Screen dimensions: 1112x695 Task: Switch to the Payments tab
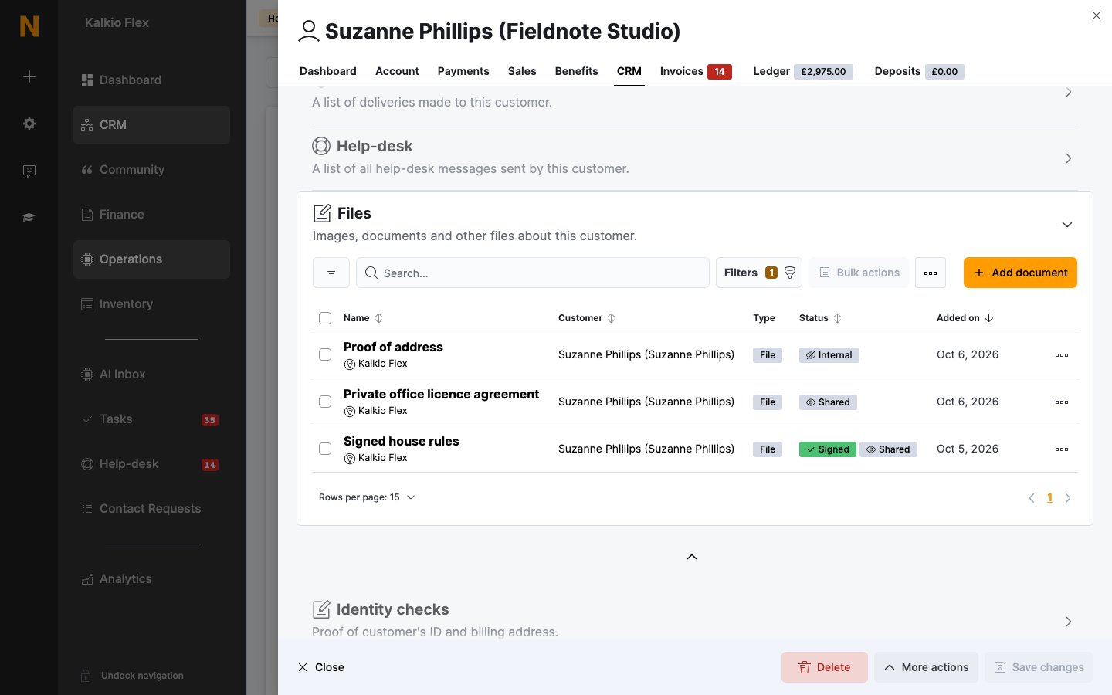(463, 71)
